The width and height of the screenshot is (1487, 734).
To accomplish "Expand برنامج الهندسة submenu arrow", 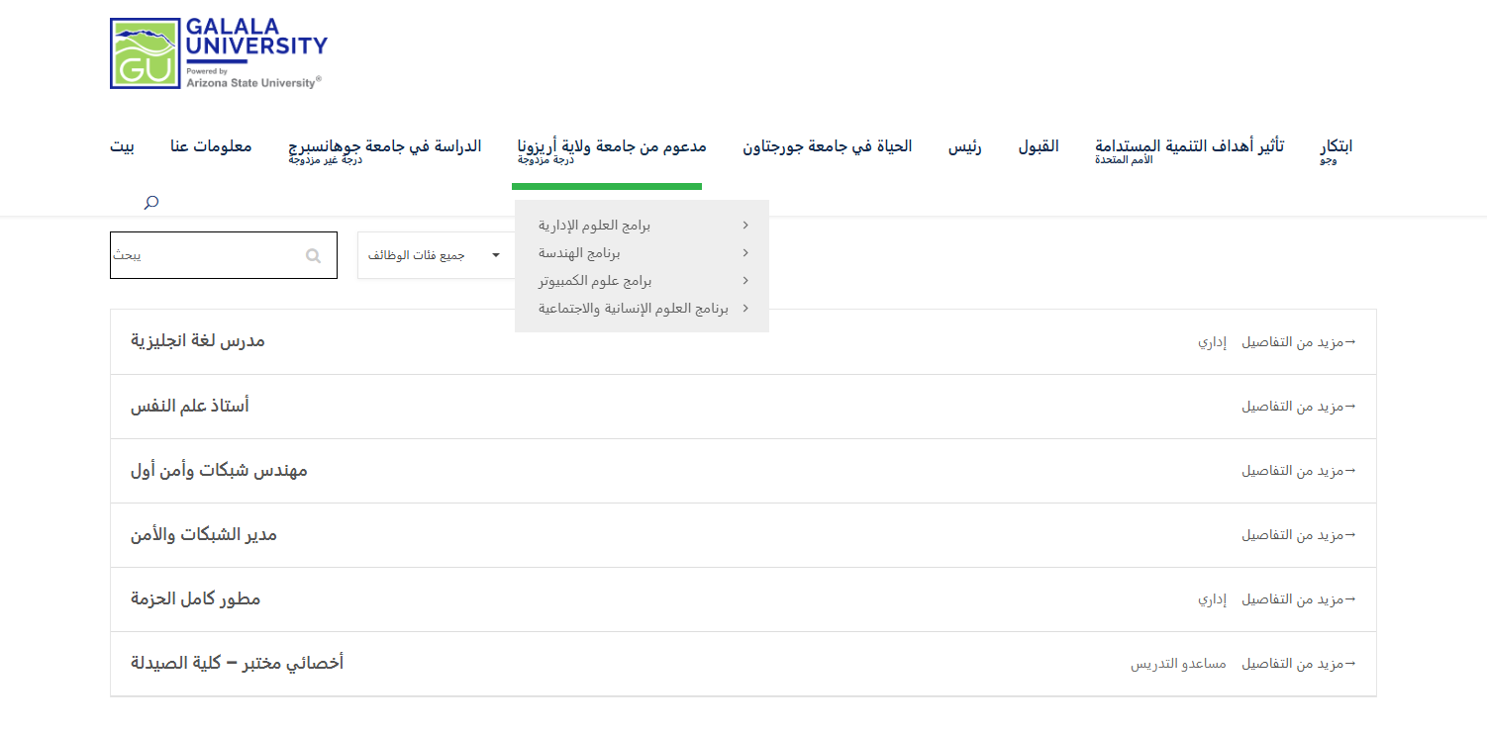I will (744, 253).
